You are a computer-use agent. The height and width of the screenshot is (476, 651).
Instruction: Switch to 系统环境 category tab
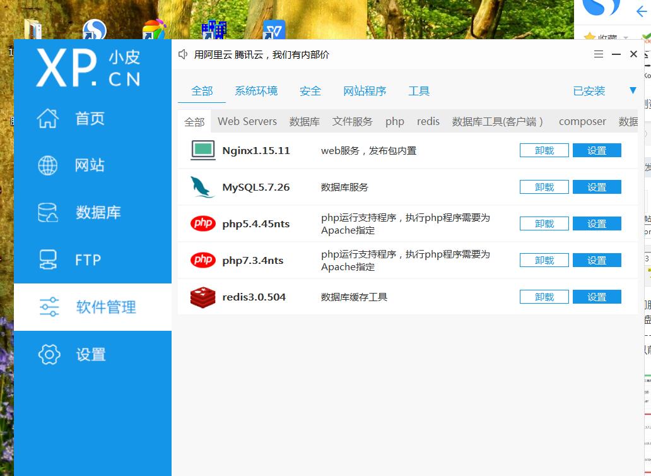tap(256, 91)
